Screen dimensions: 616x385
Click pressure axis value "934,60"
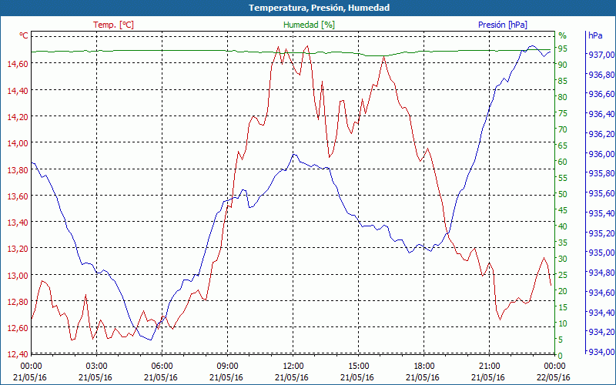click(601, 293)
